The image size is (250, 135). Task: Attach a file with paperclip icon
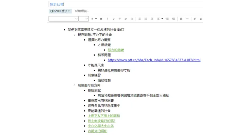click(195, 19)
